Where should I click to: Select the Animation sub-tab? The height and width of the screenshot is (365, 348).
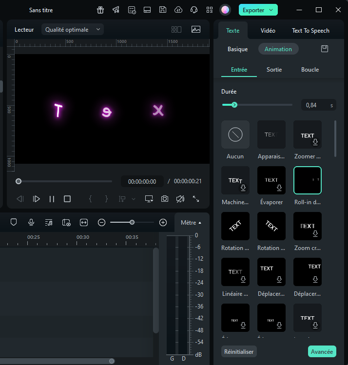pyautogui.click(x=278, y=49)
